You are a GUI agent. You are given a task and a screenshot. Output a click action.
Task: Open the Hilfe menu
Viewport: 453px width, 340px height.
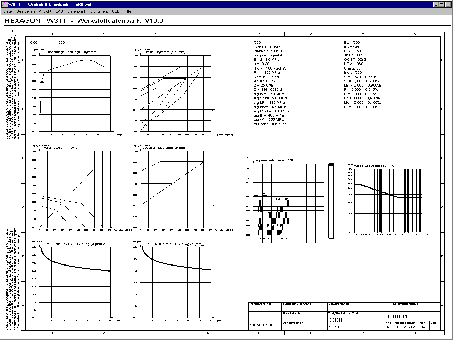click(127, 11)
